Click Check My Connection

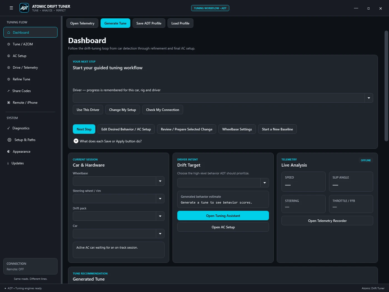[163, 110]
